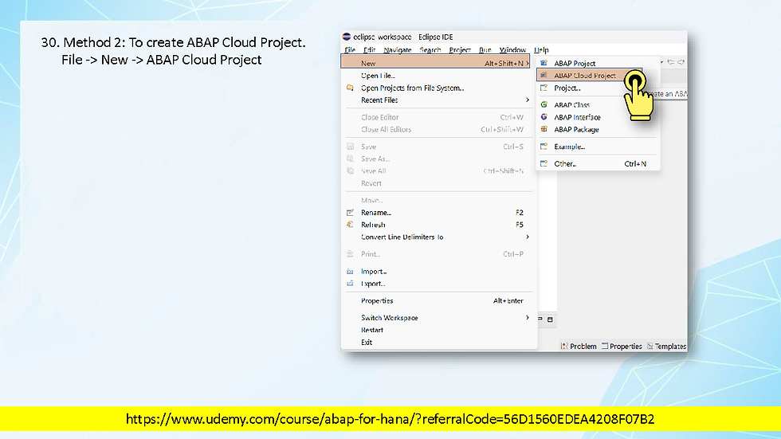Open the Window menu

(512, 49)
